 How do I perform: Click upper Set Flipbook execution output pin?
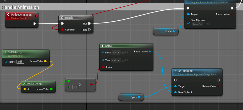(x=232, y=8)
